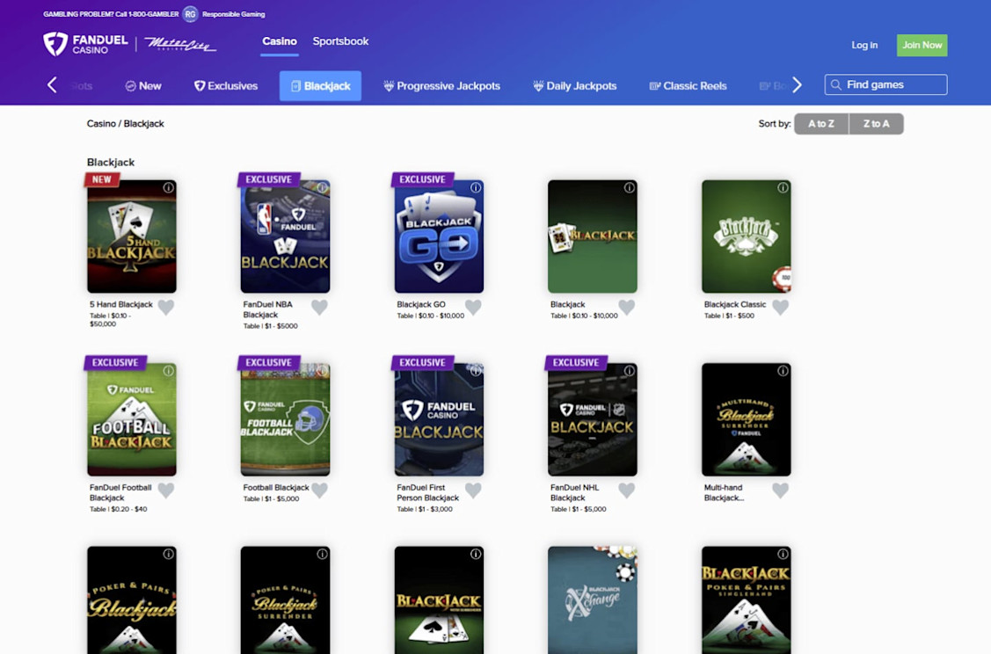This screenshot has width=991, height=654.
Task: Favorite Football Blackjack with heart
Action: point(319,490)
